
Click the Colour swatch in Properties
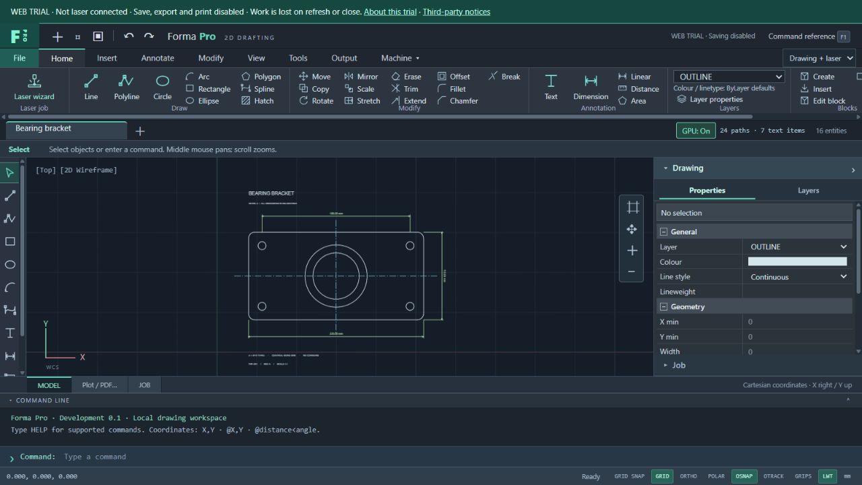pyautogui.click(x=797, y=262)
